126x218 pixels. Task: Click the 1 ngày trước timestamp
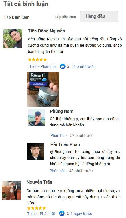click(81, 213)
